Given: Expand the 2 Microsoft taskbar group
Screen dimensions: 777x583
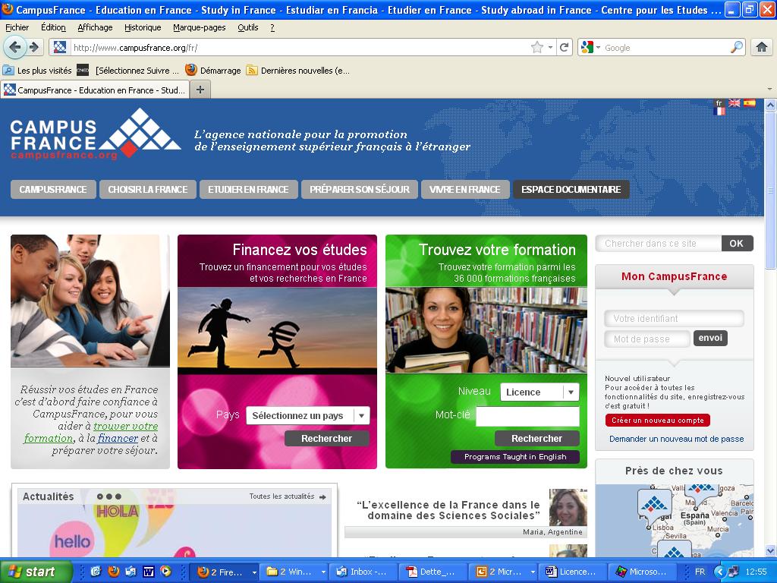Looking at the screenshot, I should click(533, 572).
